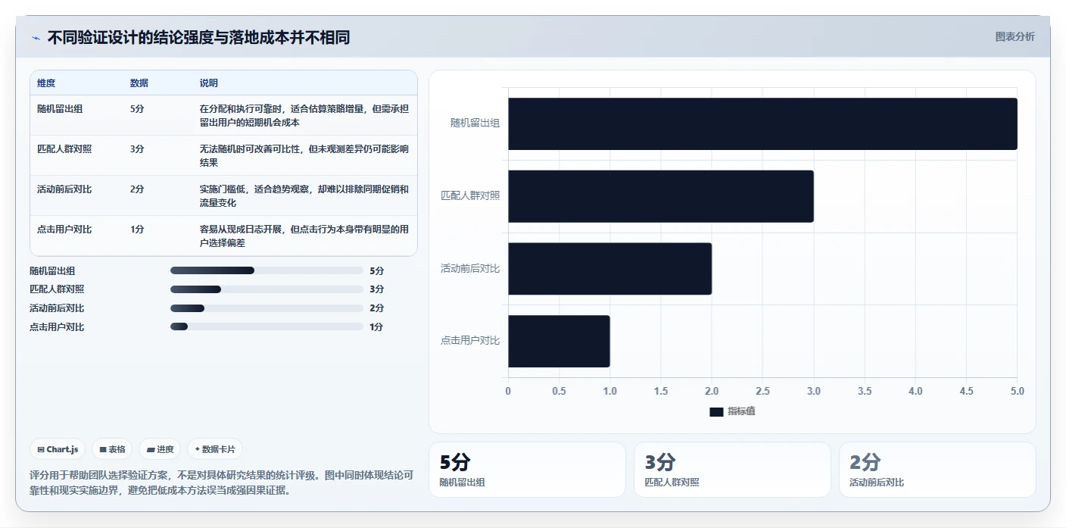
Task: Click the 图表分析 label in header
Action: pyautogui.click(x=1015, y=36)
